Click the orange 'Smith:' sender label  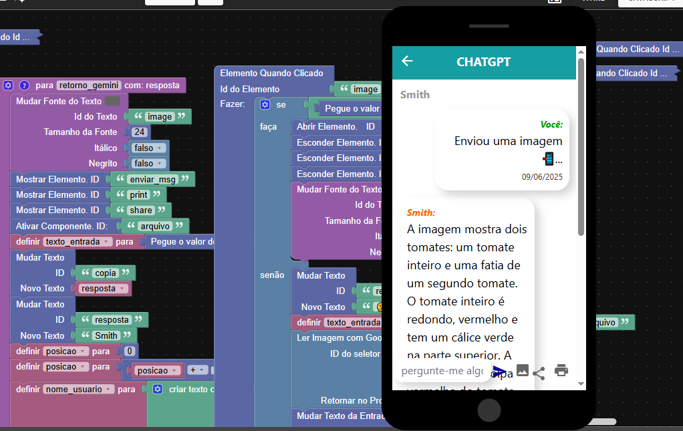(421, 212)
